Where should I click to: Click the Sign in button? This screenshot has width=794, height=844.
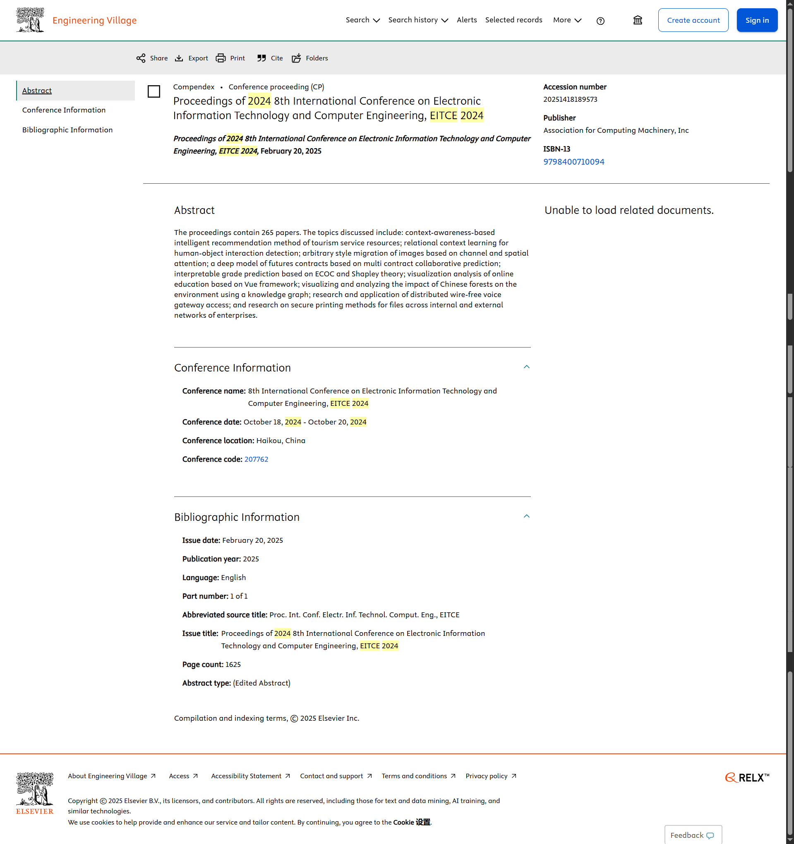(x=757, y=20)
